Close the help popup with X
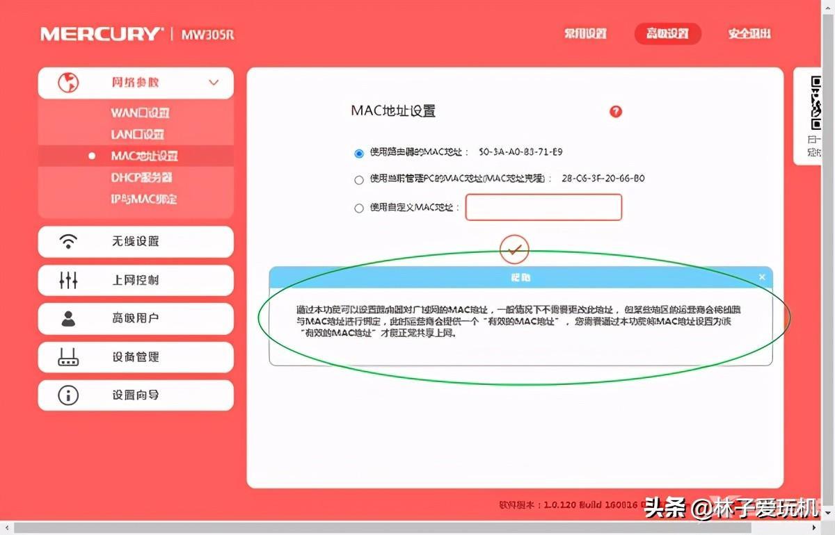The width and height of the screenshot is (835, 535). pyautogui.click(x=762, y=277)
